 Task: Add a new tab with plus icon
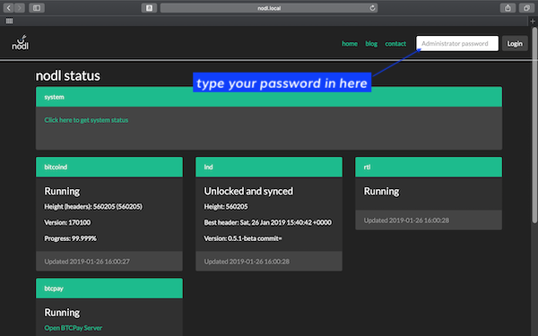pyautogui.click(x=533, y=22)
